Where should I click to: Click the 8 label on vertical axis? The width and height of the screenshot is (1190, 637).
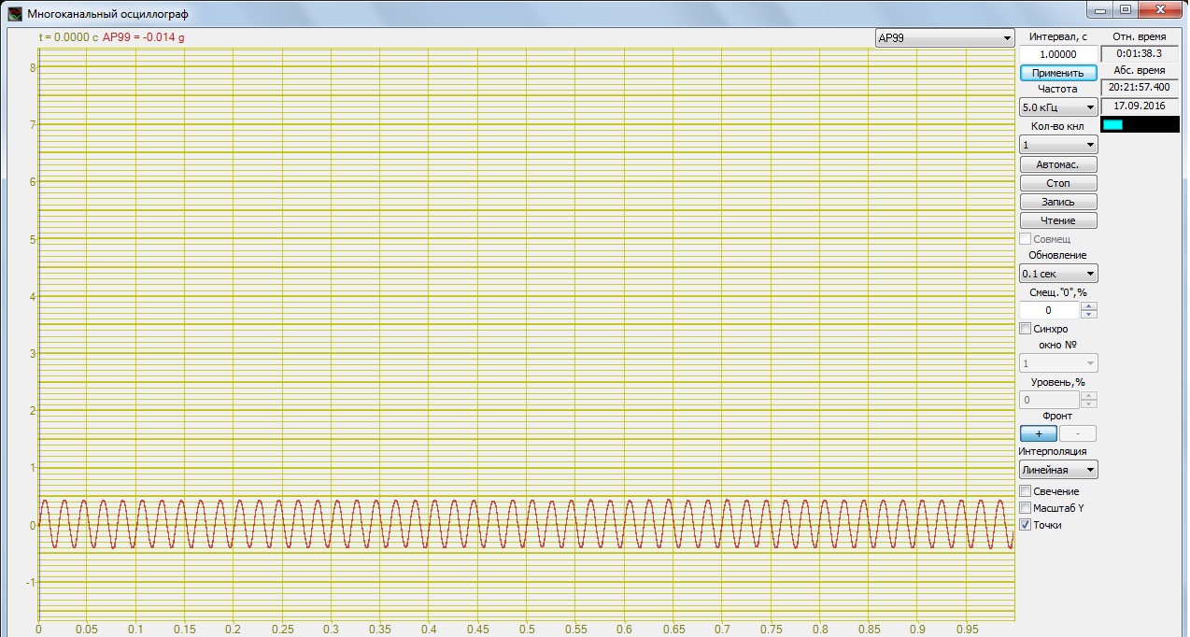[32, 67]
